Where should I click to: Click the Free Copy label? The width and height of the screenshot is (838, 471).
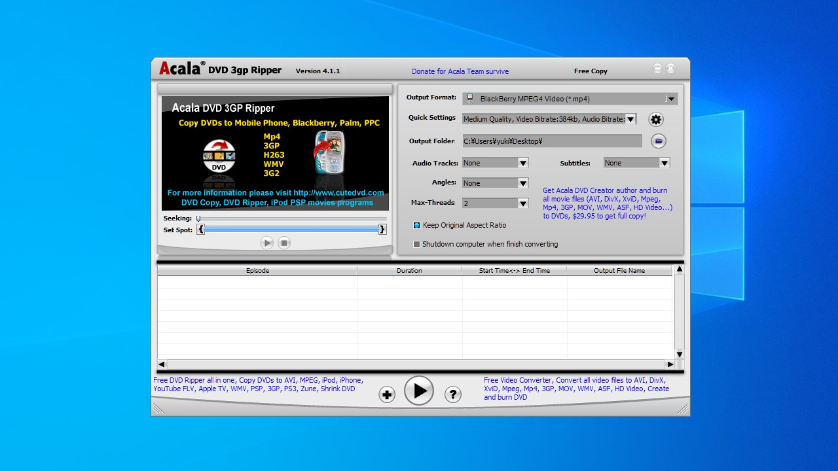click(x=591, y=71)
